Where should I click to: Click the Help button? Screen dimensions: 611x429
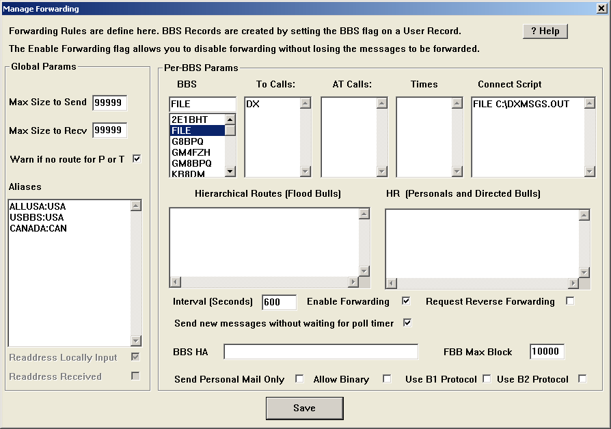[545, 31]
